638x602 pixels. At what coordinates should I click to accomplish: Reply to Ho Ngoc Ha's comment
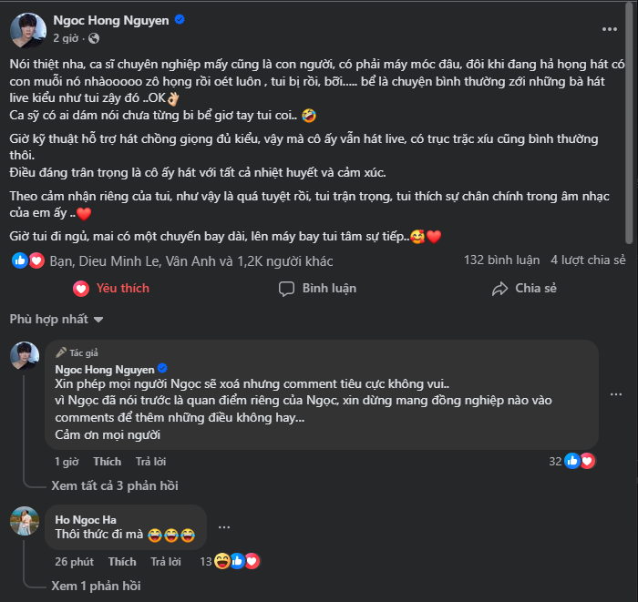pyautogui.click(x=166, y=562)
